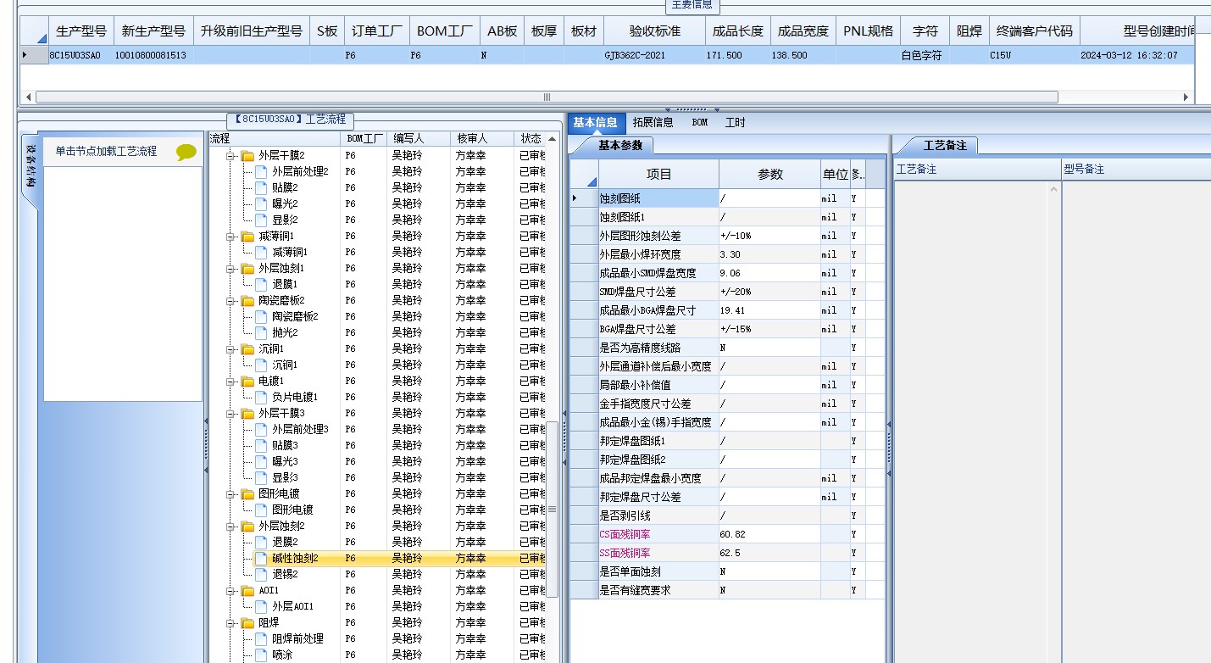Click the document icon of 曝光2
Viewport: 1211px width, 663px height.
click(x=261, y=204)
